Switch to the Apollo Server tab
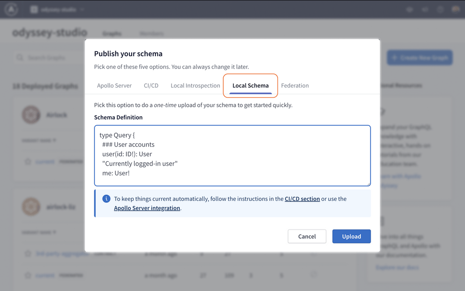Image resolution: width=465 pixels, height=291 pixels. coord(114,85)
